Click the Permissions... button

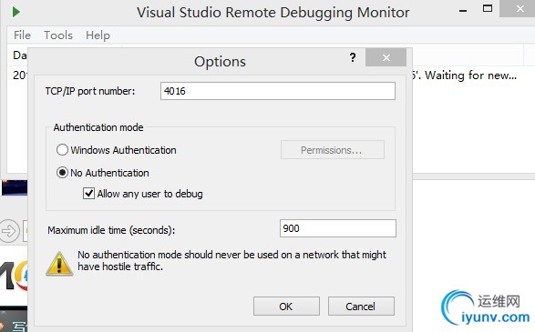pos(333,150)
